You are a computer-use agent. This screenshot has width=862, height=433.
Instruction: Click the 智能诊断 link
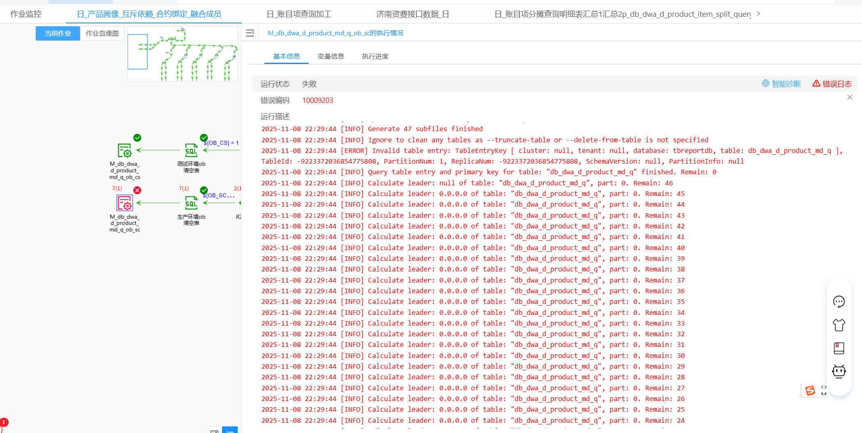coord(782,84)
